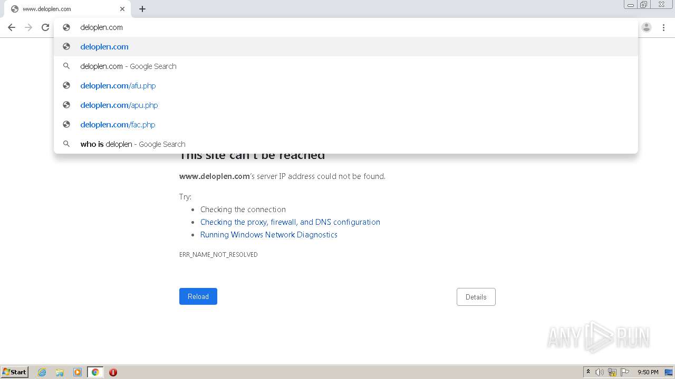Click the blue Reload button

(198, 296)
